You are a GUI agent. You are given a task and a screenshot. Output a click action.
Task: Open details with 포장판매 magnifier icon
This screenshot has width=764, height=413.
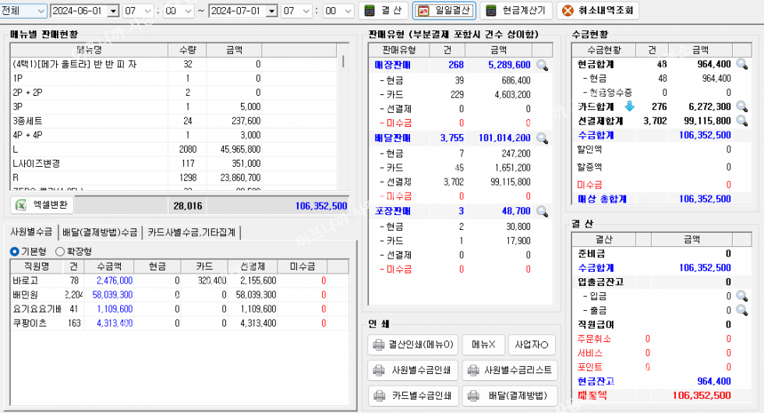coord(542,211)
